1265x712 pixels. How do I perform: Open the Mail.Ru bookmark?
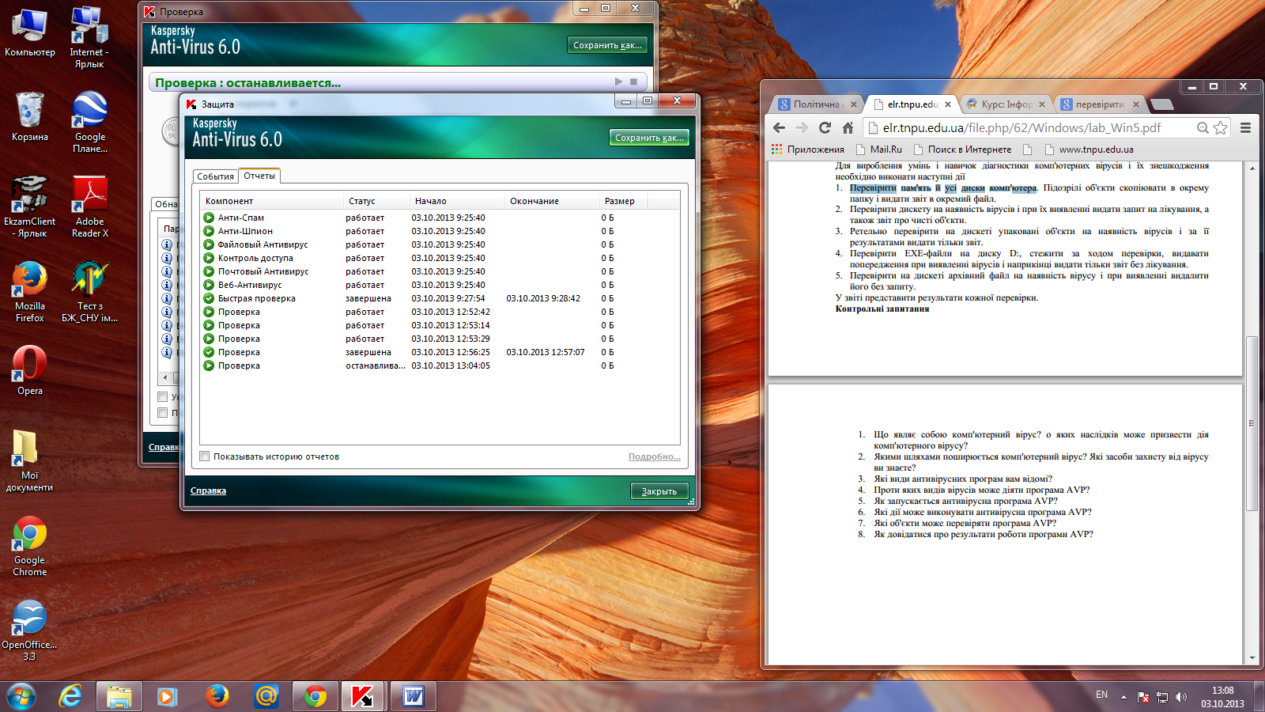[x=878, y=150]
